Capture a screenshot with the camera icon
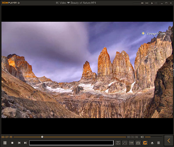This screenshot has height=147, width=174. pos(138,143)
